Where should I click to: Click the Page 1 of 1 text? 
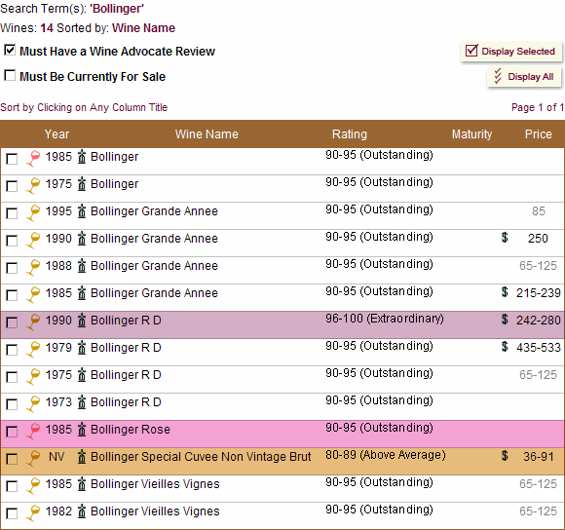(x=538, y=107)
